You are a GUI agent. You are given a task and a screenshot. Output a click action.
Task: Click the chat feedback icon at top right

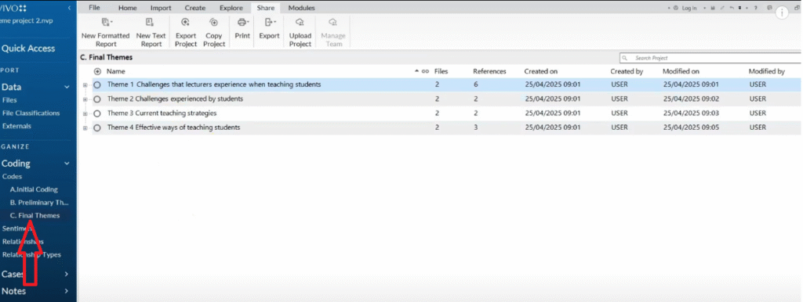pyautogui.click(x=770, y=8)
